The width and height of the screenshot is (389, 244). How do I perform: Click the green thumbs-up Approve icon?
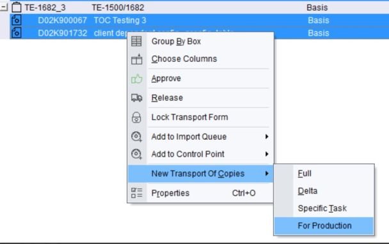(x=137, y=79)
